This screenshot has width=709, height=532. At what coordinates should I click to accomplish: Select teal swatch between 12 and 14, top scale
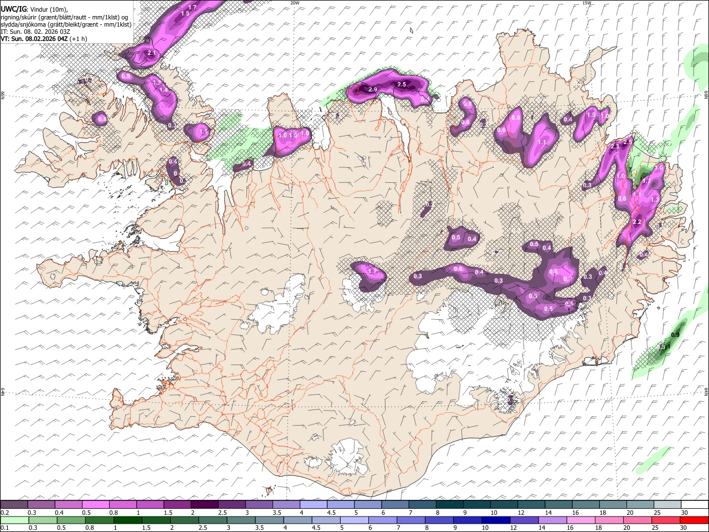(x=531, y=505)
